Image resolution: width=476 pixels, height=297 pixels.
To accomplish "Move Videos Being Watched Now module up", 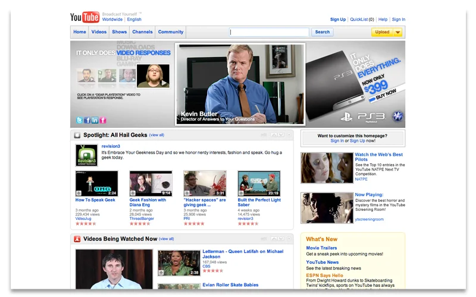I will [x=274, y=239].
